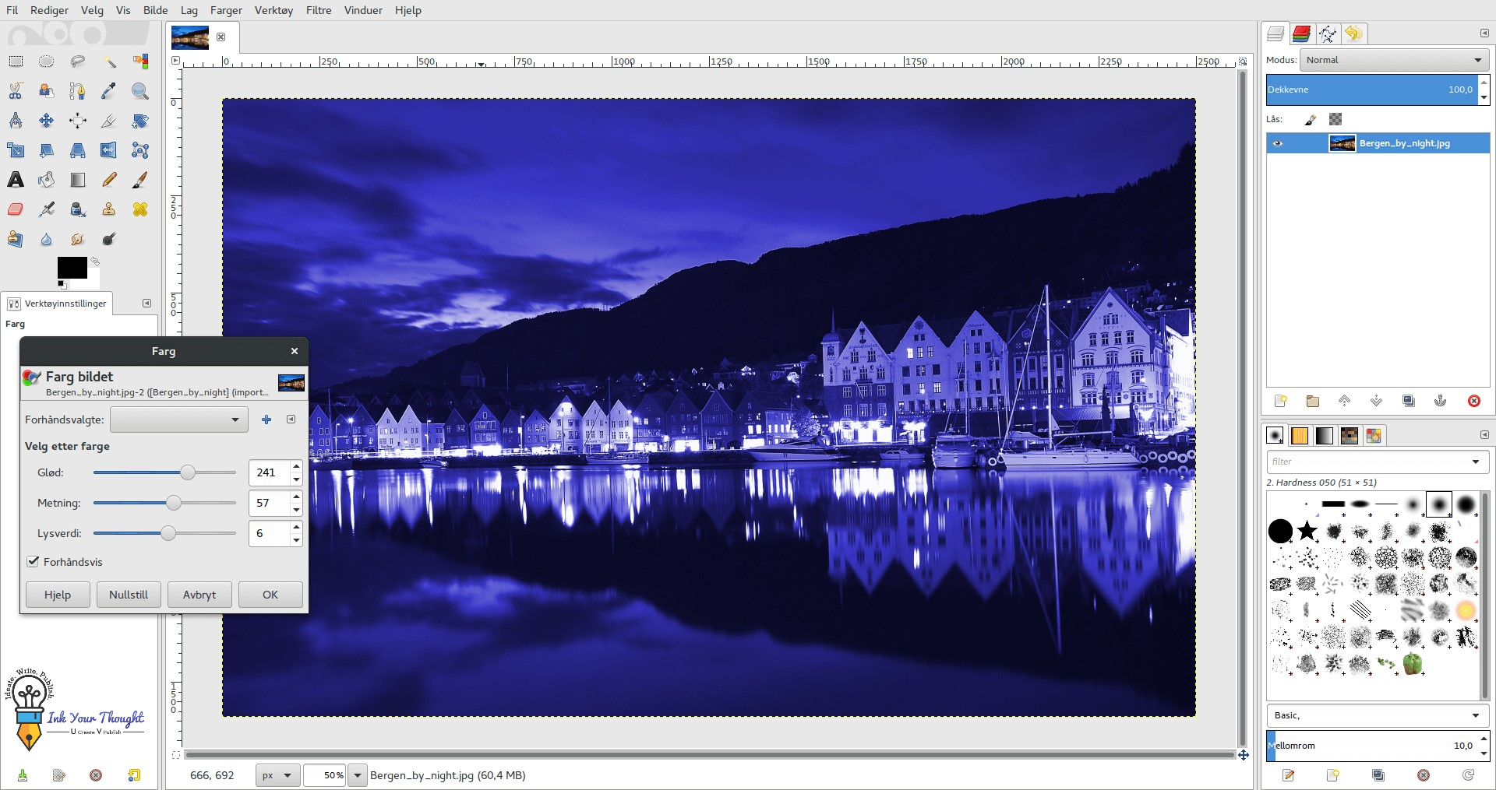This screenshot has height=790, width=1496.
Task: Select the Free Select lasso tool
Action: [78, 61]
